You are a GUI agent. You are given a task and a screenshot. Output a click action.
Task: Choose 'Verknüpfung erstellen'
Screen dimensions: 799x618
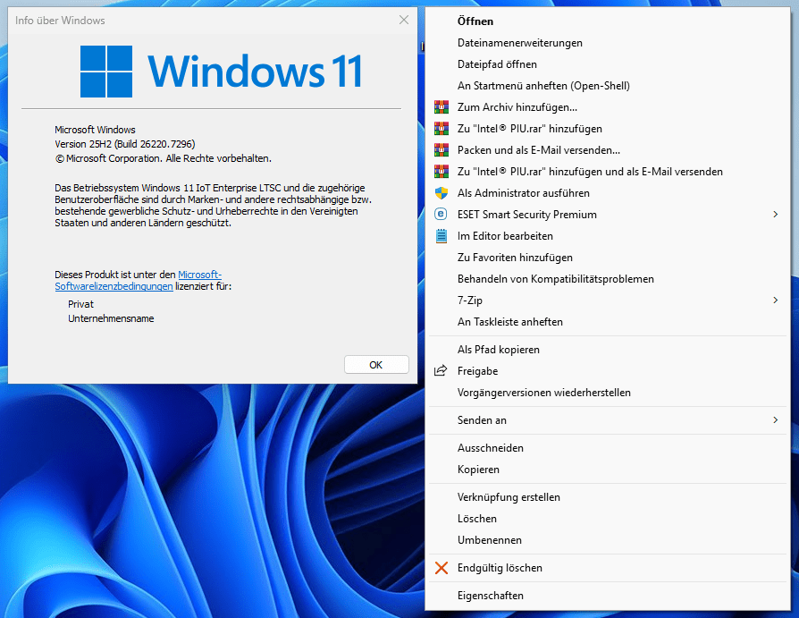608,496
